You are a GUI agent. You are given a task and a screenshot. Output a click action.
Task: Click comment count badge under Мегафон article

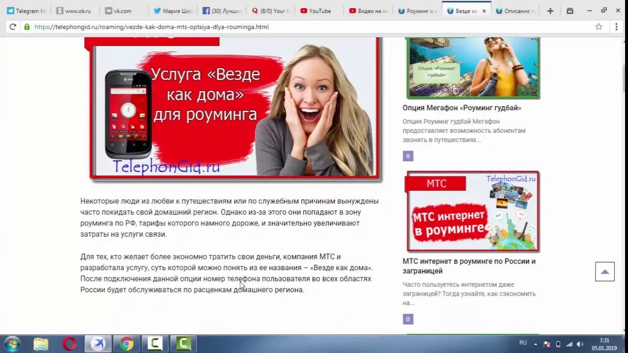coord(408,156)
